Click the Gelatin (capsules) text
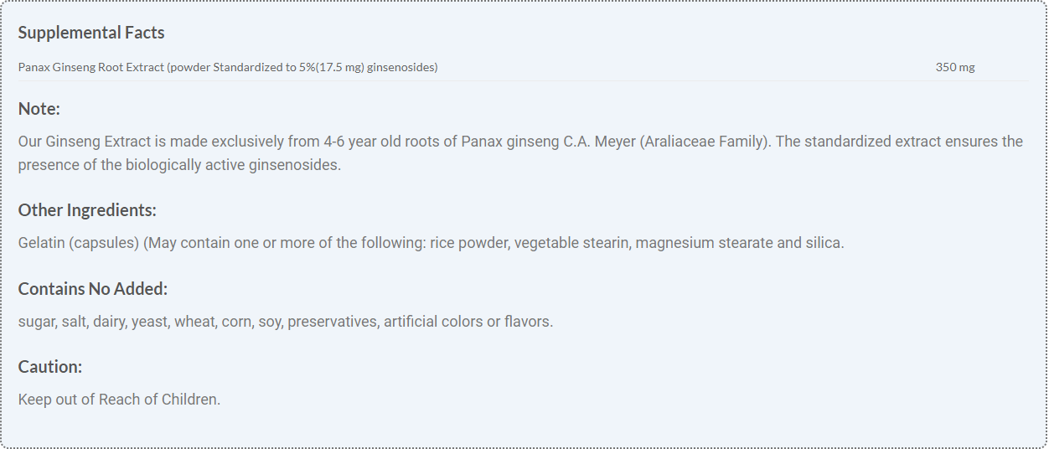 tap(78, 243)
